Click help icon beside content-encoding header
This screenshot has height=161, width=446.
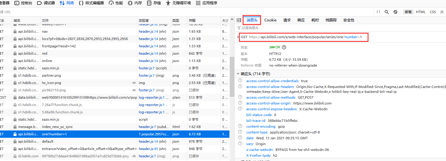coord(240,126)
